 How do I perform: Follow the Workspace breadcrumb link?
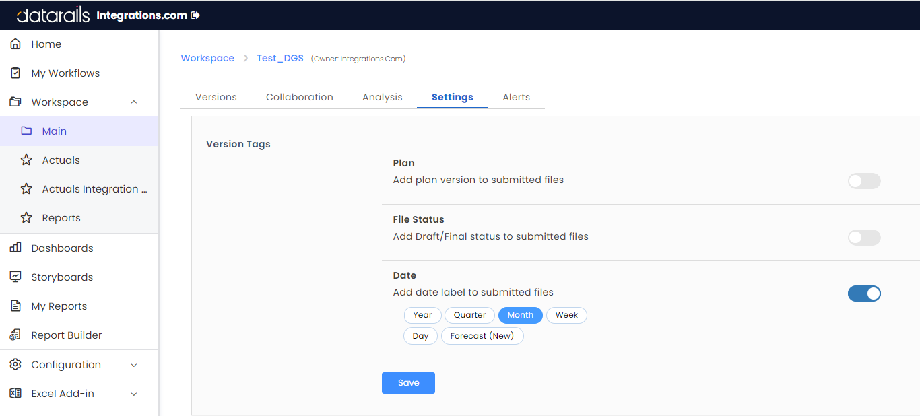[207, 59]
